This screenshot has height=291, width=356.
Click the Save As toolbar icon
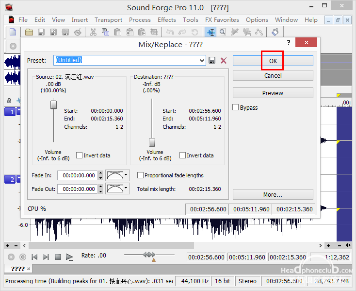pos(53,32)
